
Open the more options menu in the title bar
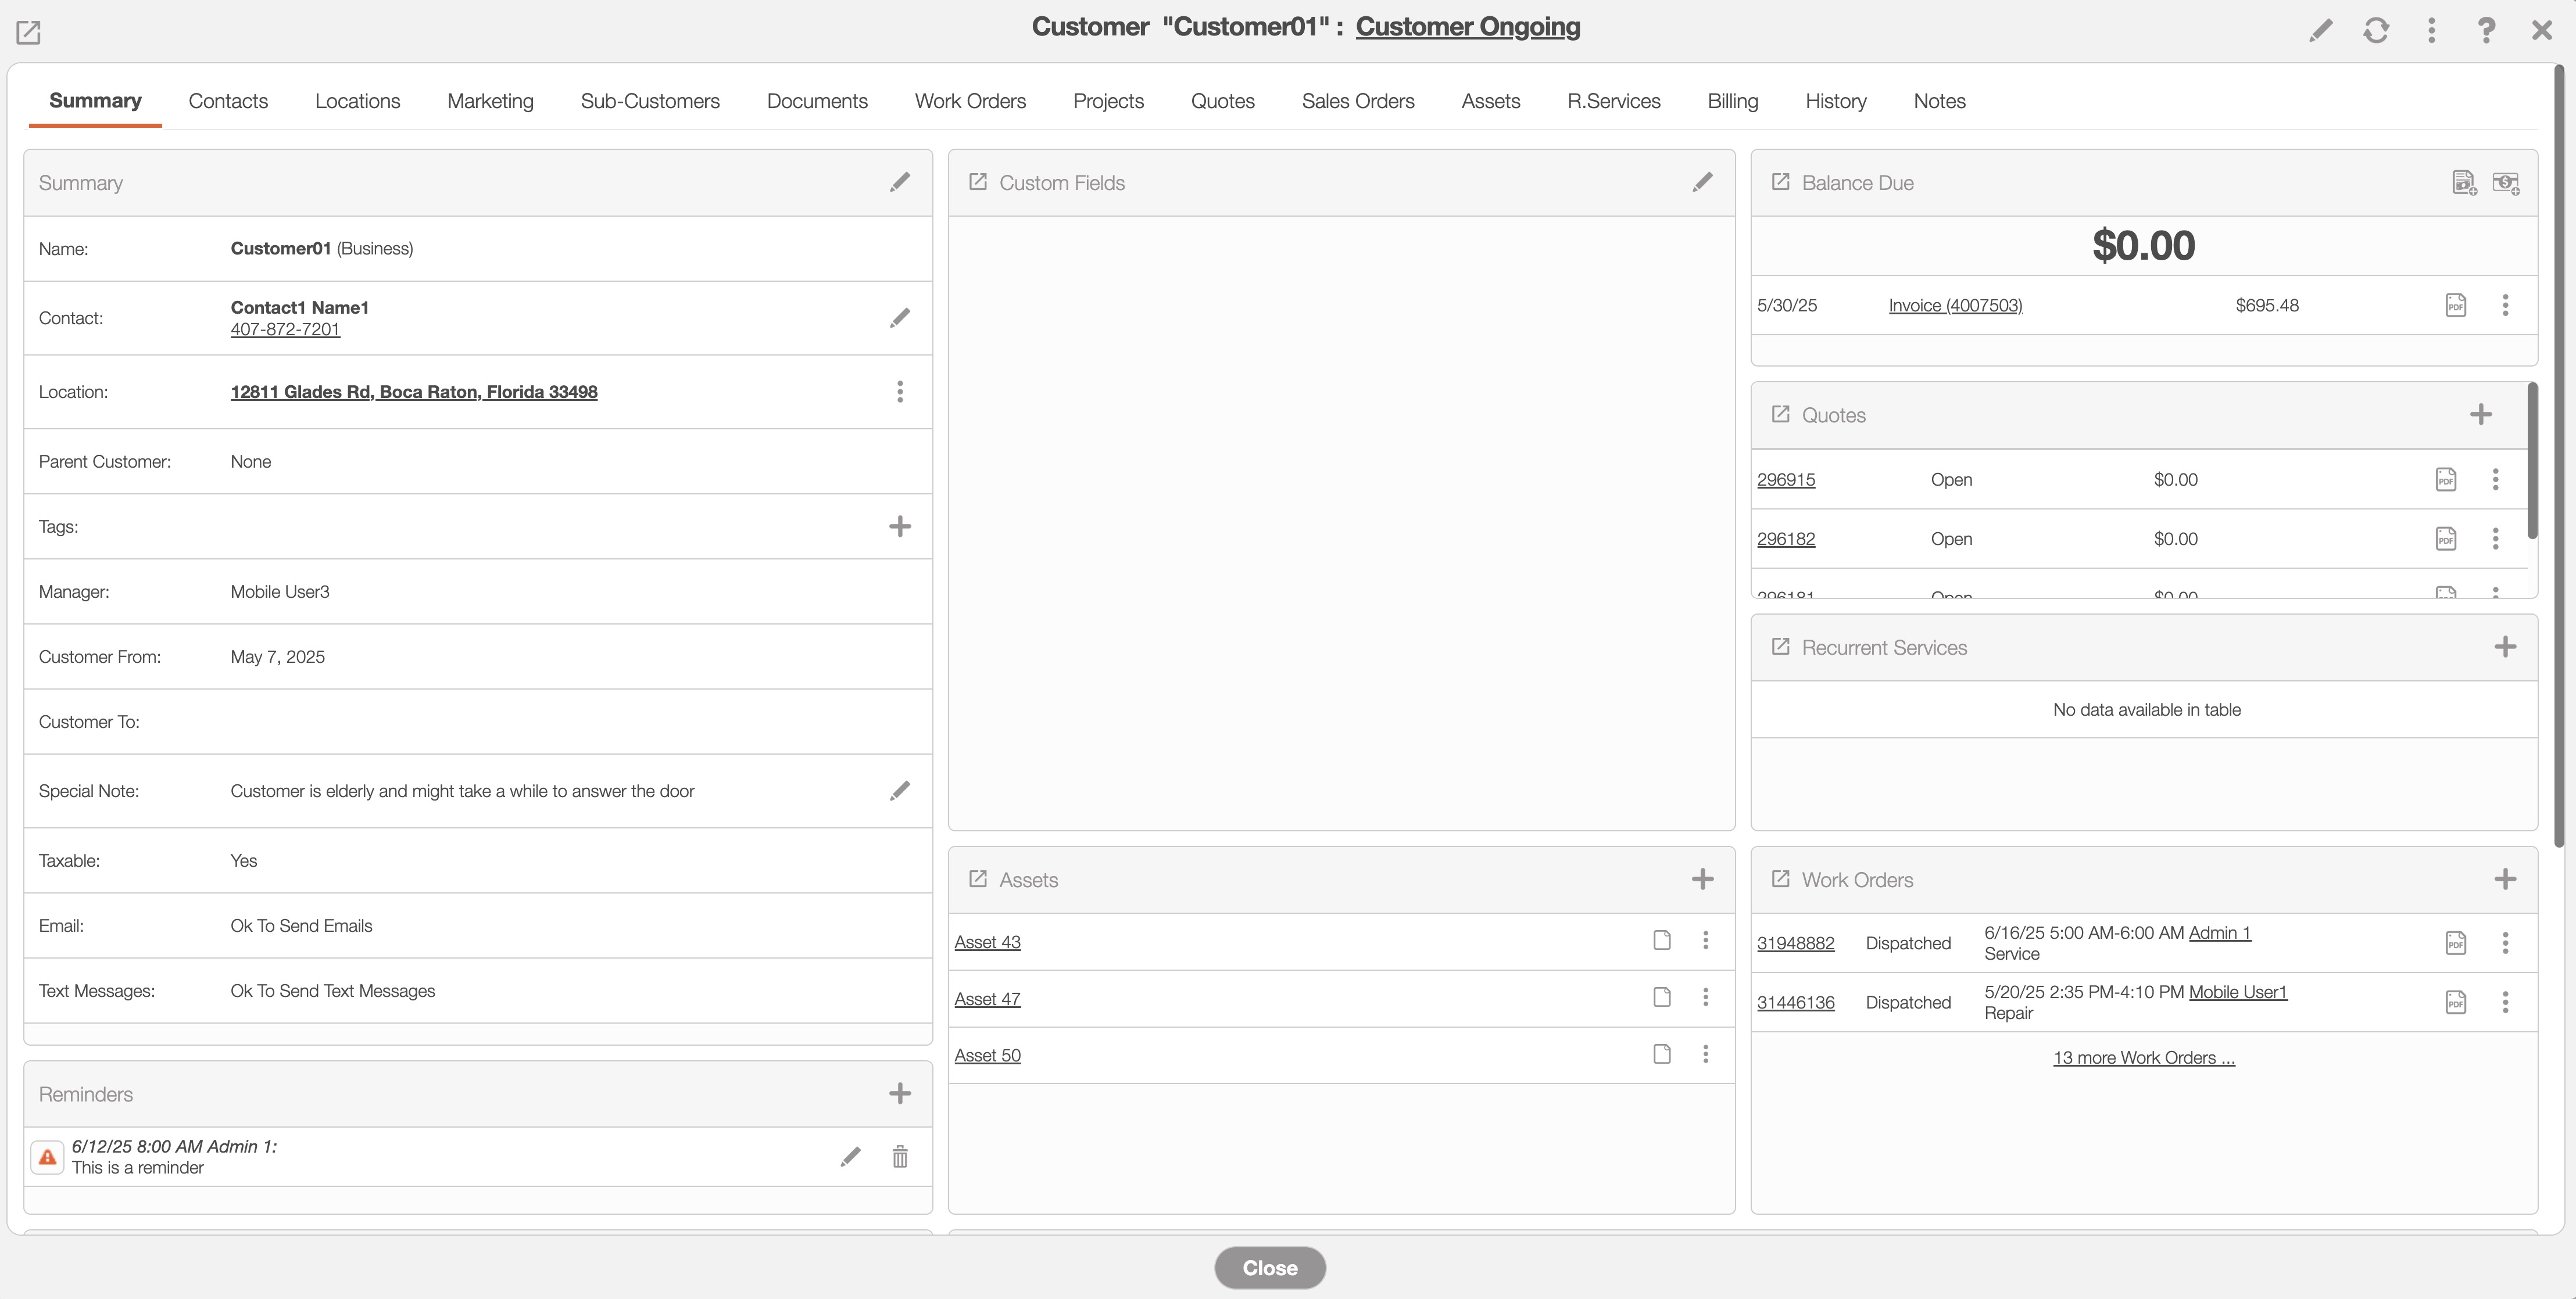point(2431,30)
